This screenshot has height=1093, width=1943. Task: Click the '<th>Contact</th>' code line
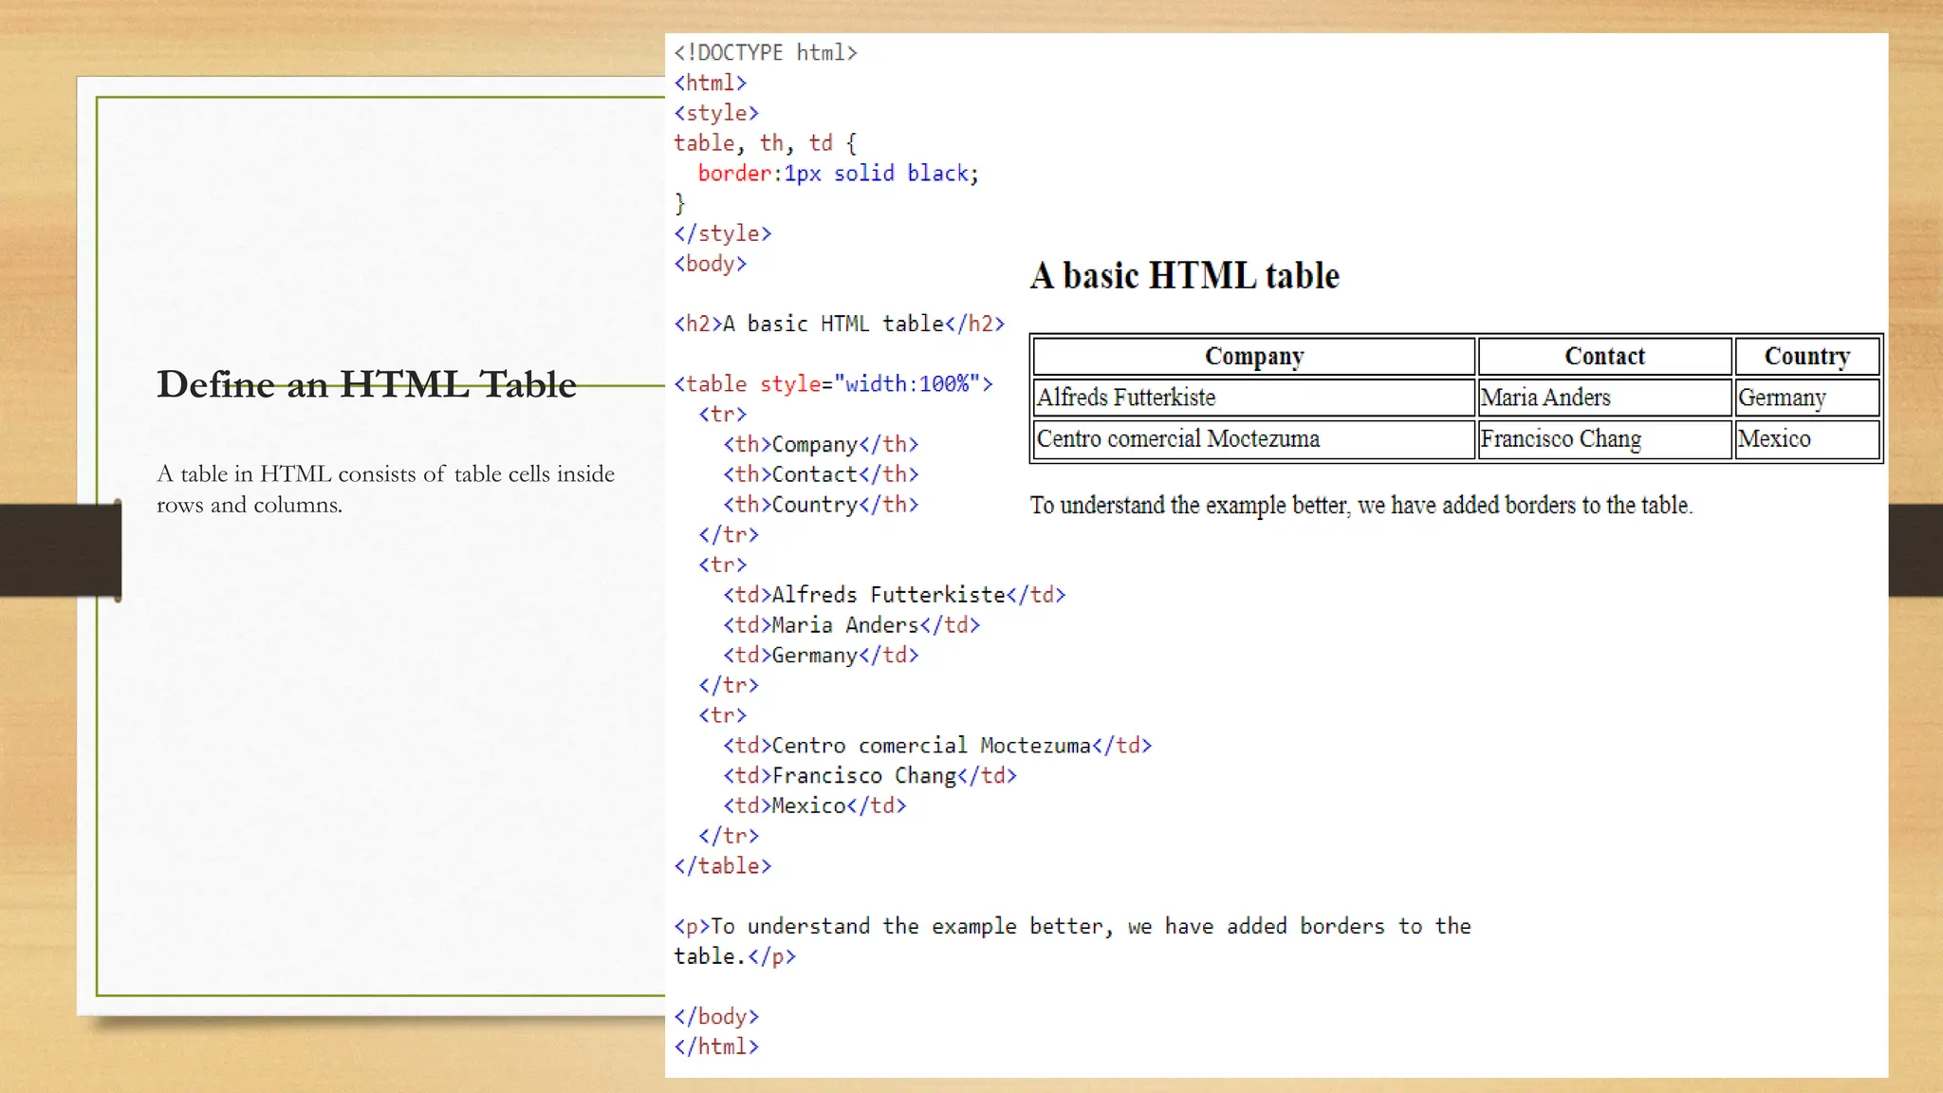click(x=821, y=474)
